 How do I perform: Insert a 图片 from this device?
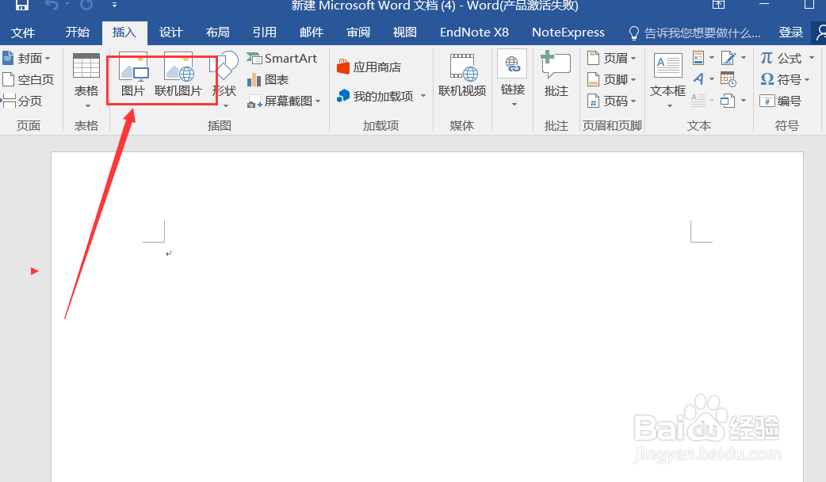(x=132, y=75)
